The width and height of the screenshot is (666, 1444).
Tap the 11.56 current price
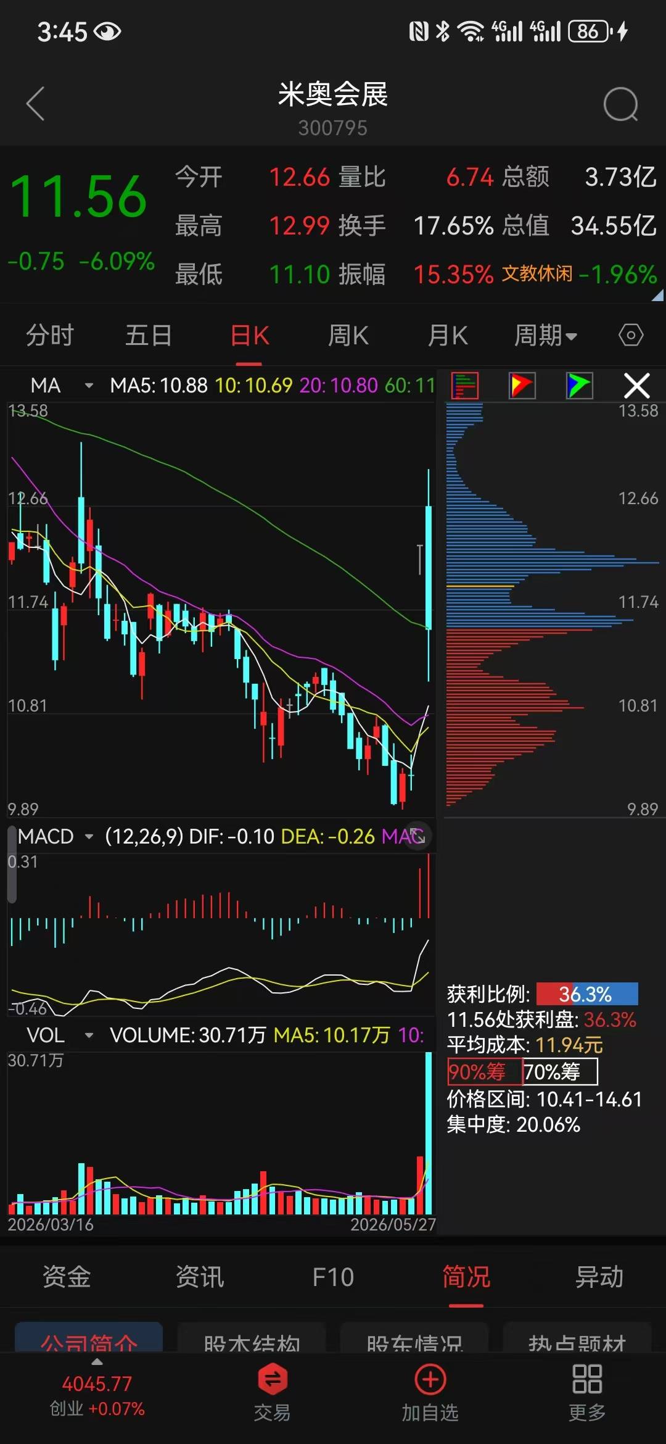pyautogui.click(x=79, y=197)
